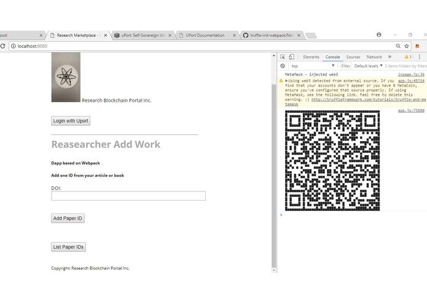Viewport: 427px width, 303px height.
Task: Open the site info icon beside localhost
Action: click(13, 46)
